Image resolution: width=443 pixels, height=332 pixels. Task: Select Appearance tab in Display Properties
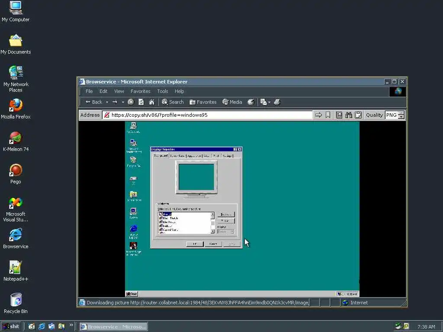pos(194,156)
